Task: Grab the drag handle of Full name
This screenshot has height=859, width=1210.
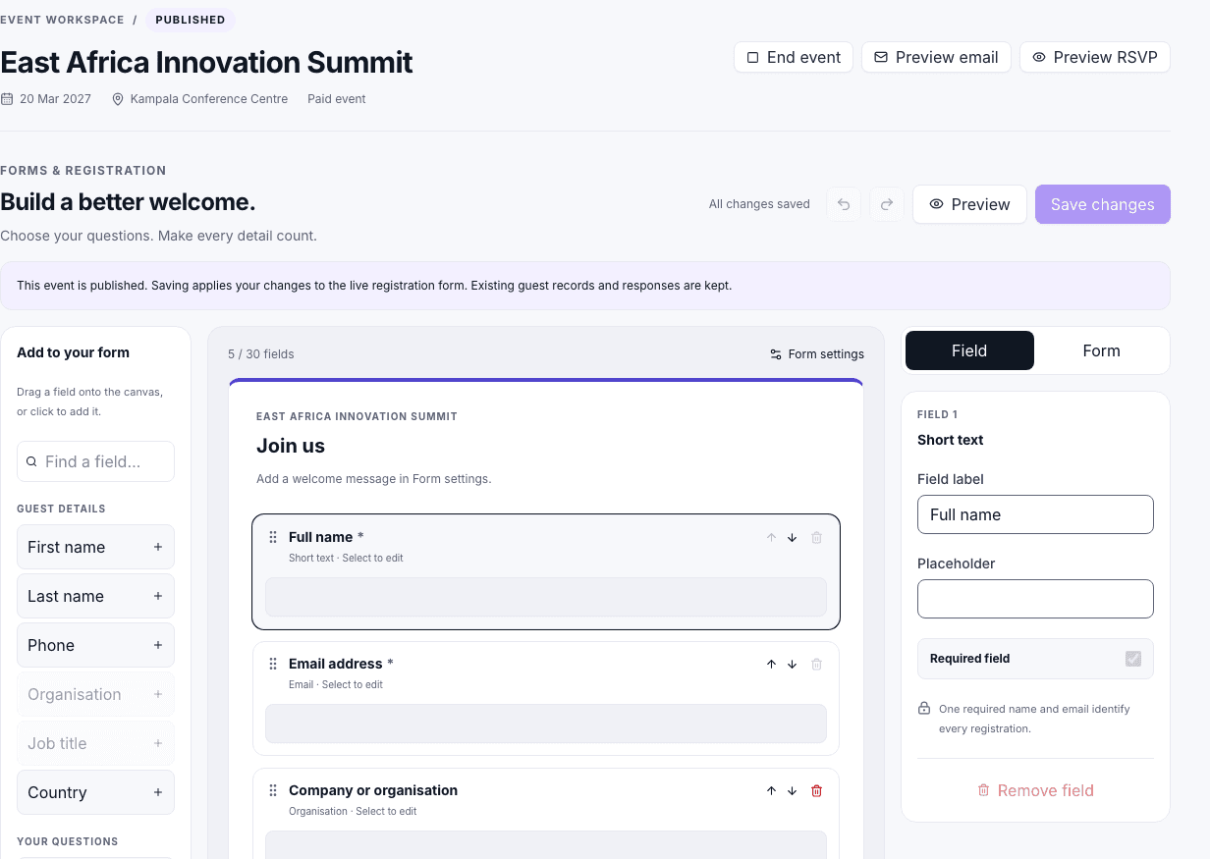Action: pyautogui.click(x=273, y=537)
